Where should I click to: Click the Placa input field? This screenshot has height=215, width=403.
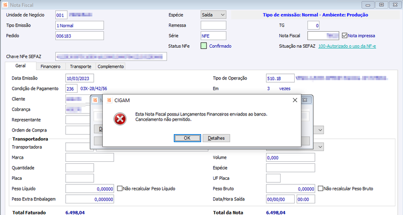point(80,178)
